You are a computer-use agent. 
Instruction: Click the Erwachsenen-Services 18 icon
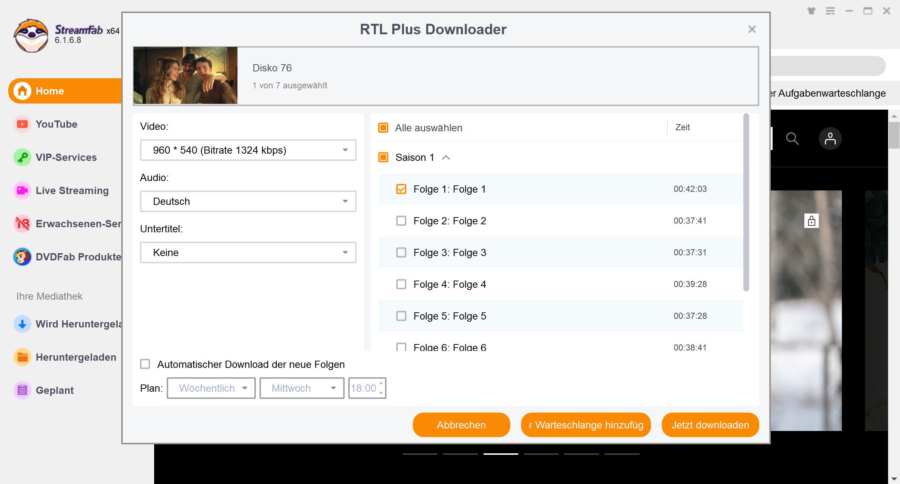22,224
